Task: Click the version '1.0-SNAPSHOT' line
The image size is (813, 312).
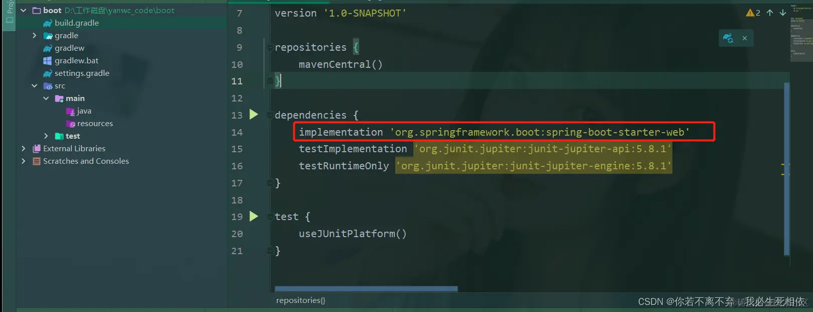Action: click(340, 14)
